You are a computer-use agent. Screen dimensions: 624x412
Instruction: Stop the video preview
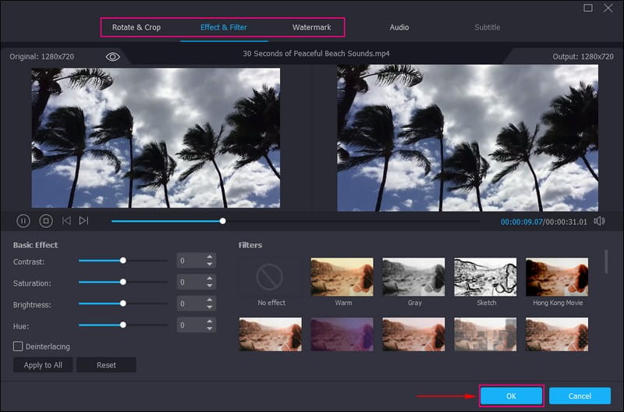click(x=46, y=221)
